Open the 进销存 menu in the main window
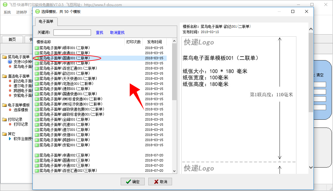Viewport: 333px width, 191px height. point(22,12)
